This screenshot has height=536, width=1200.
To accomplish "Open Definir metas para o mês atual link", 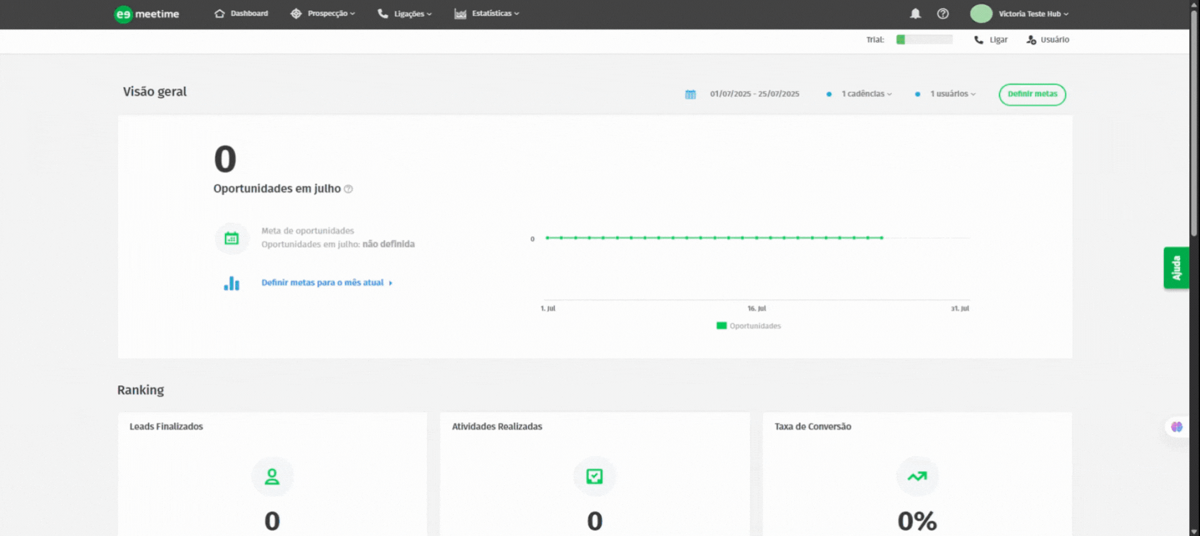I will pyautogui.click(x=327, y=282).
